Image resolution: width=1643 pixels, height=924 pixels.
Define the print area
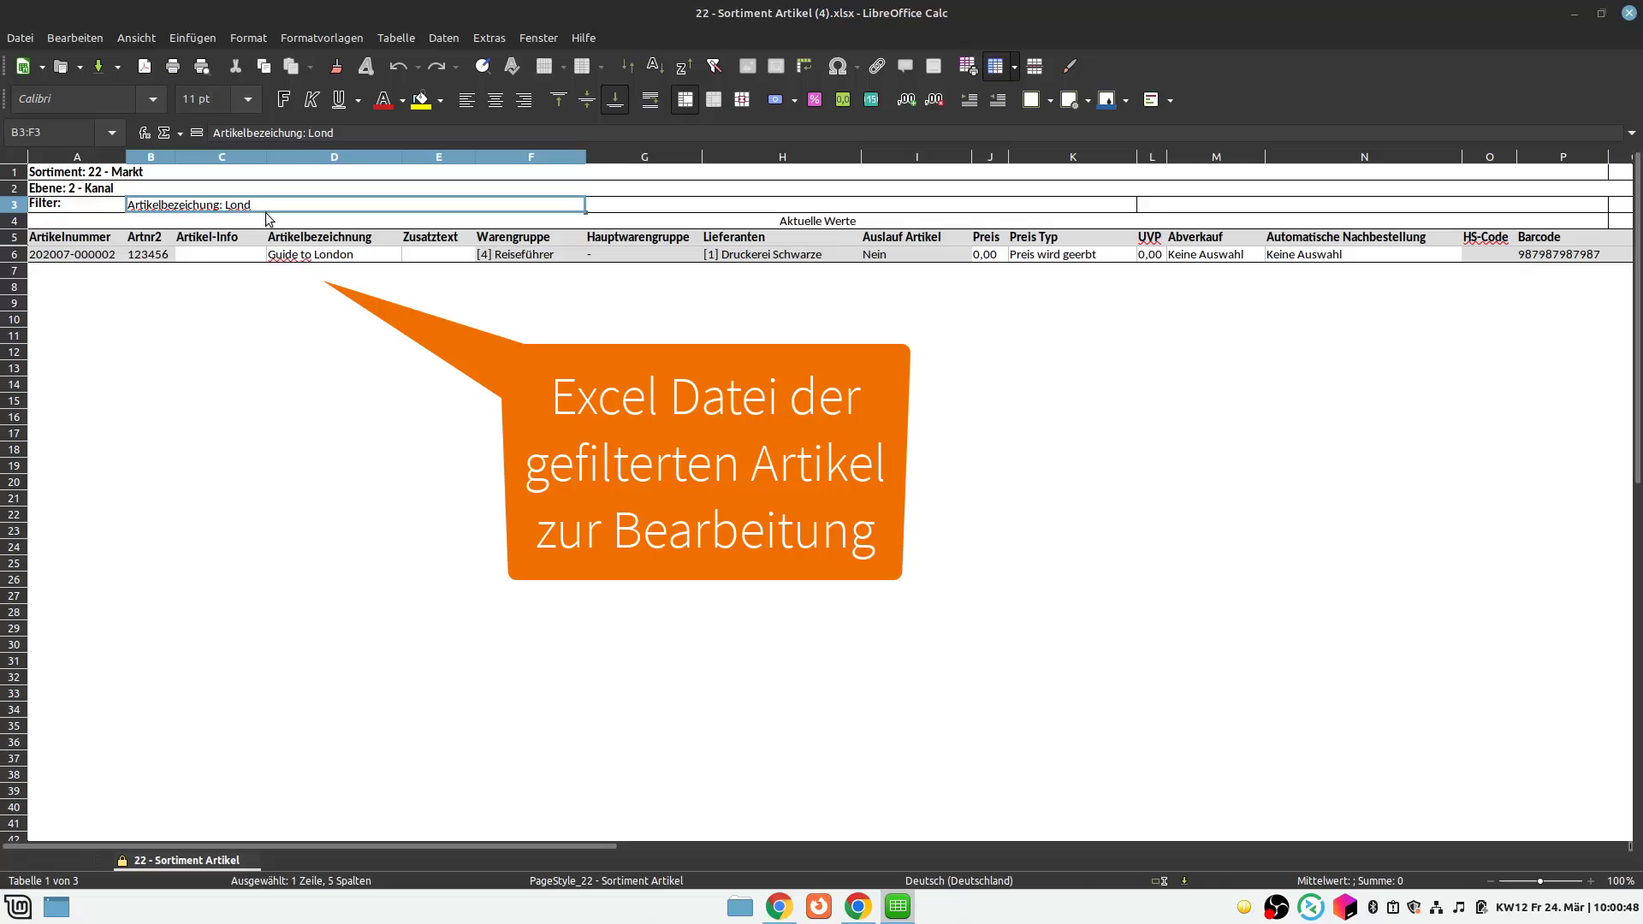[968, 67]
